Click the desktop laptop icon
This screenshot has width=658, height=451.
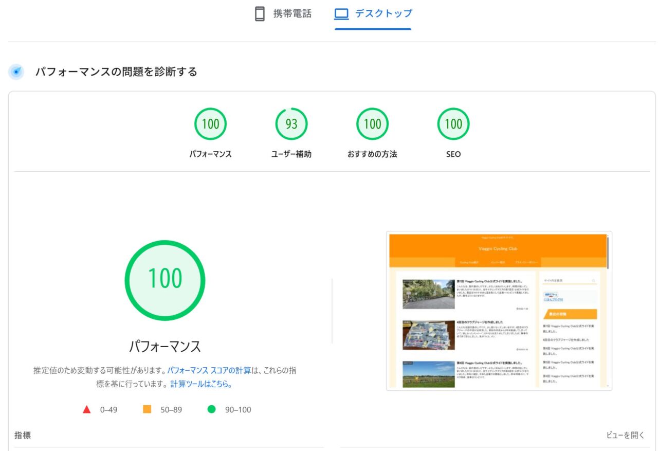341,14
